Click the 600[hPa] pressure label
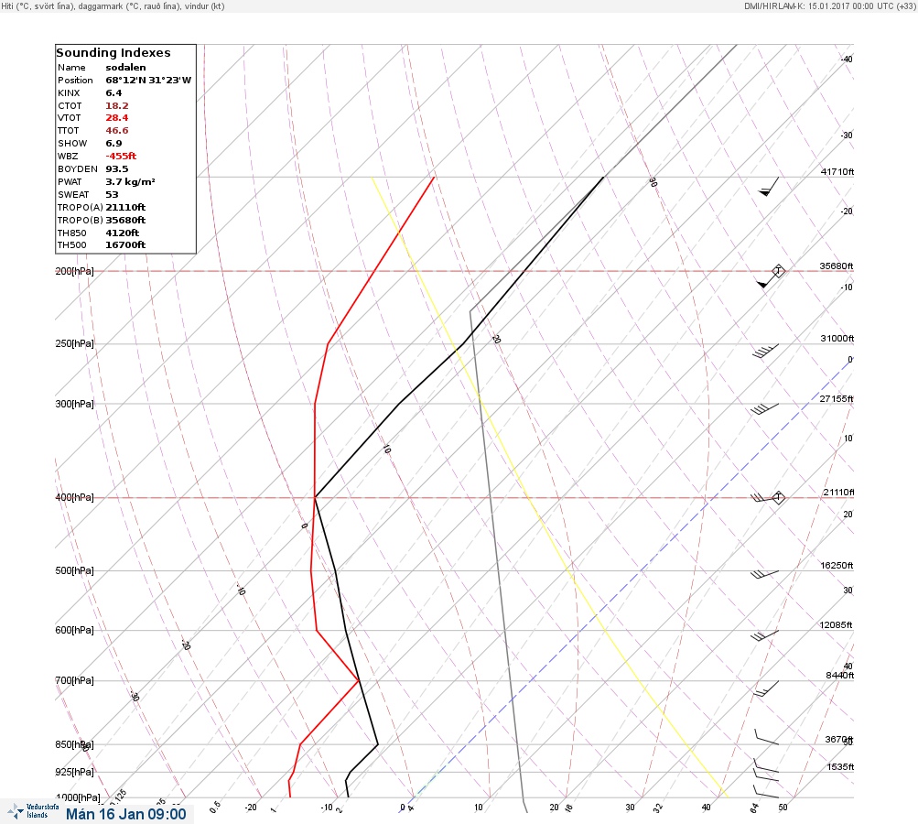918x824 pixels. [x=74, y=630]
